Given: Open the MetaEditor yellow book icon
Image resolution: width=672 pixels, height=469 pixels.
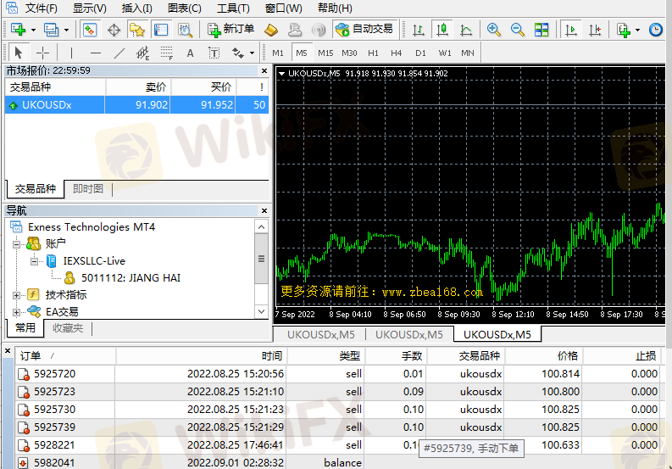Looking at the screenshot, I should click(271, 30).
